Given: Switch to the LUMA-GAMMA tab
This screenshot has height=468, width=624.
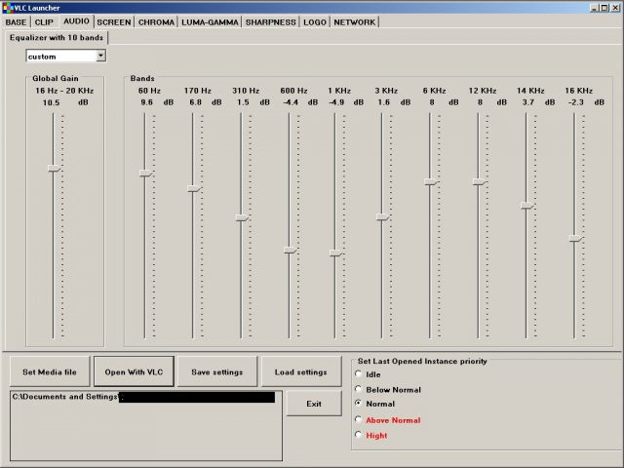Looking at the screenshot, I should pyautogui.click(x=210, y=22).
